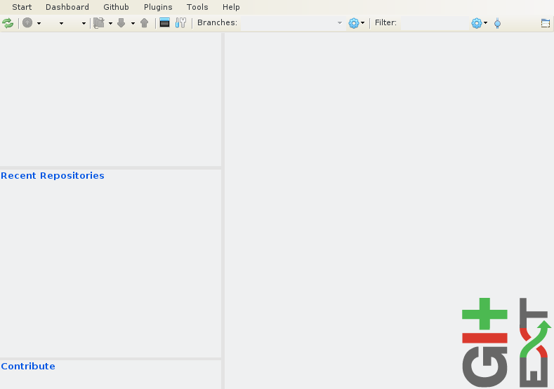Click the grey up-circle superproject icon
The image size is (554, 389).
tap(27, 23)
